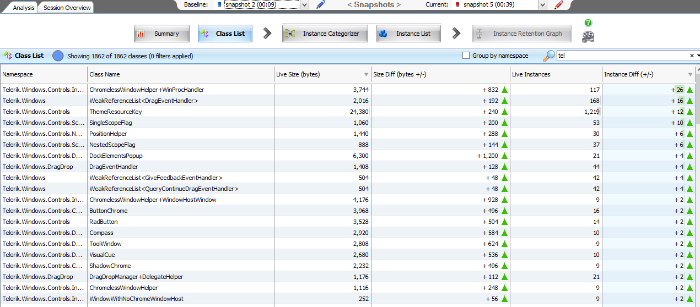The width and height of the screenshot is (700, 307).
Task: Select the ChromelessWindowHelper+WinProcHandler row
Action: pyautogui.click(x=347, y=90)
